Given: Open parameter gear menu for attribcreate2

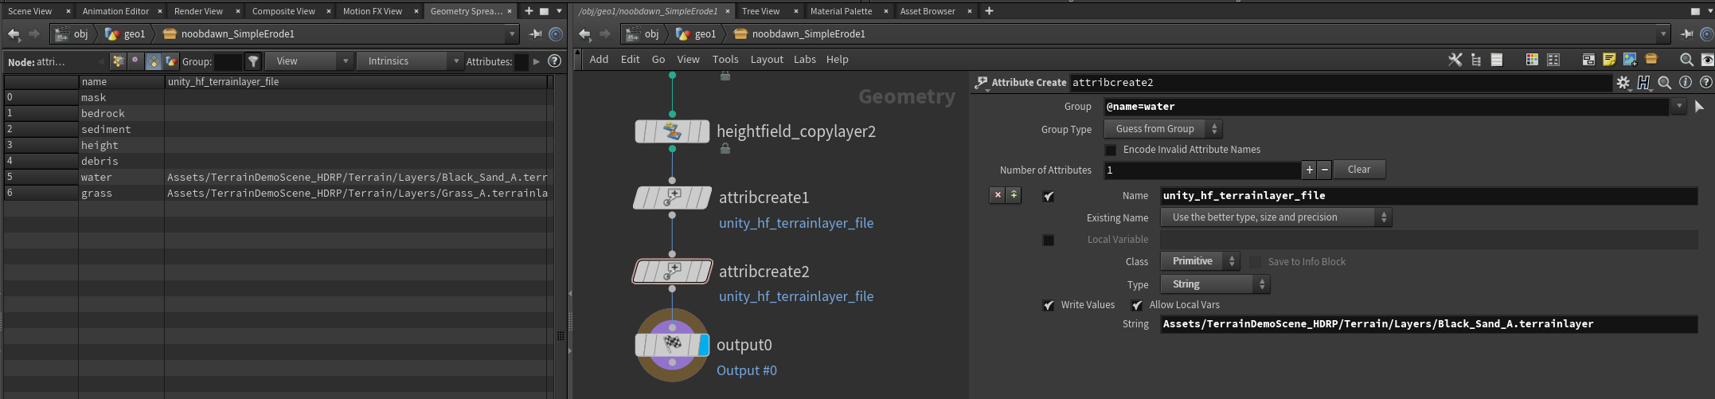Looking at the screenshot, I should (1623, 83).
